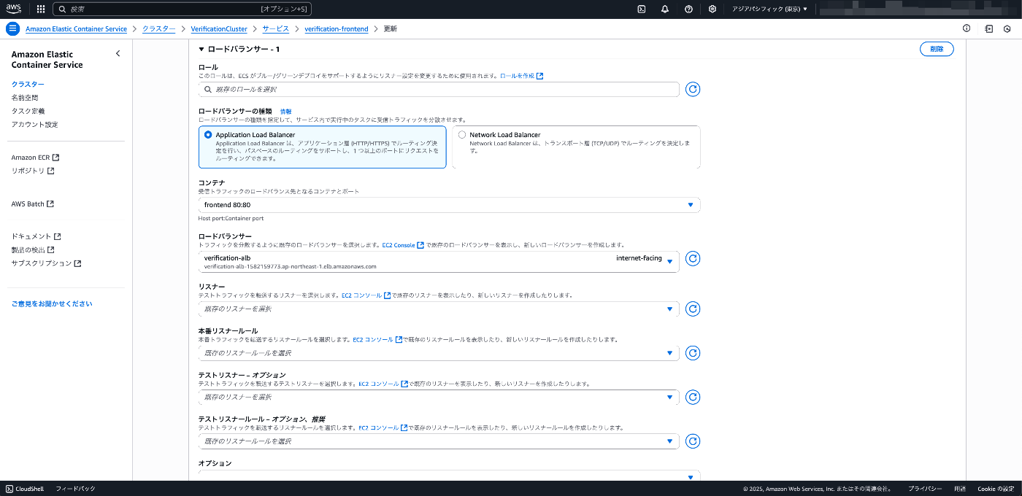The height and width of the screenshot is (496, 1022).
Task: Click the AWS logo home icon
Action: pos(15,9)
